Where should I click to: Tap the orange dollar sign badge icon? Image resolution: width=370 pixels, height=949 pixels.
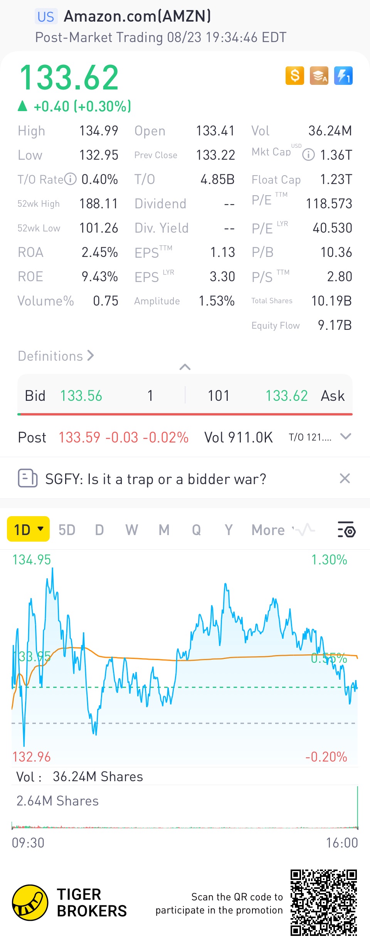point(295,75)
